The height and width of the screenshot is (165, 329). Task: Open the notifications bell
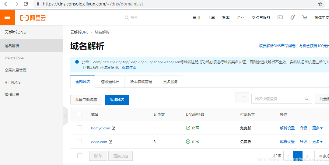point(292,17)
